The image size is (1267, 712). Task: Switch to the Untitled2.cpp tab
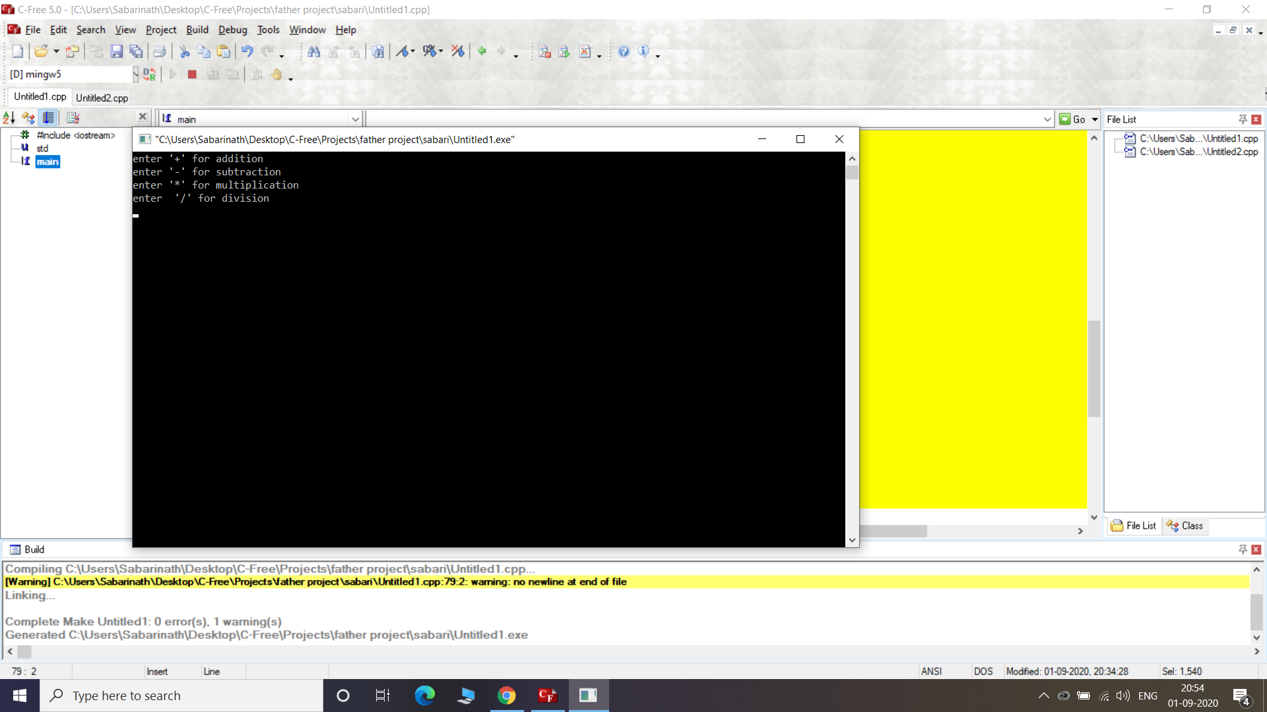[x=102, y=98]
